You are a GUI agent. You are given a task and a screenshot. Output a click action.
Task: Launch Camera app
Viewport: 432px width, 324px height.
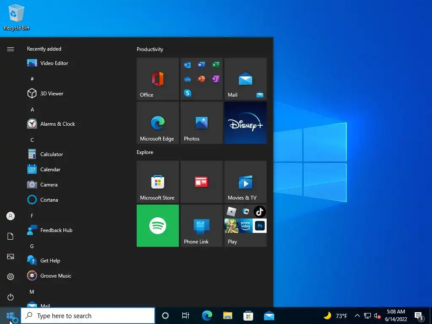[x=42, y=185]
